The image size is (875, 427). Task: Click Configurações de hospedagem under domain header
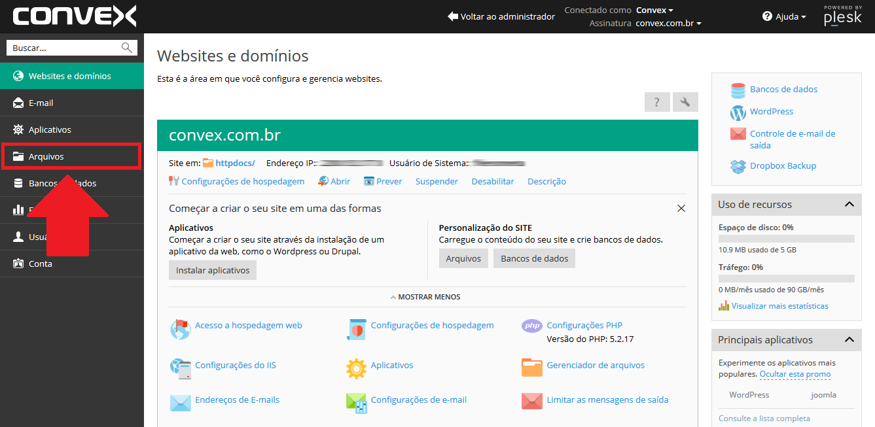pyautogui.click(x=243, y=181)
